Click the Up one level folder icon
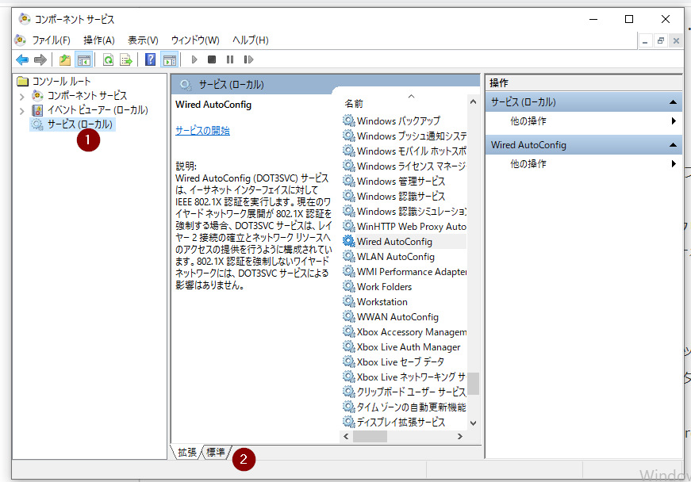This screenshot has height=482, width=691. 65,59
